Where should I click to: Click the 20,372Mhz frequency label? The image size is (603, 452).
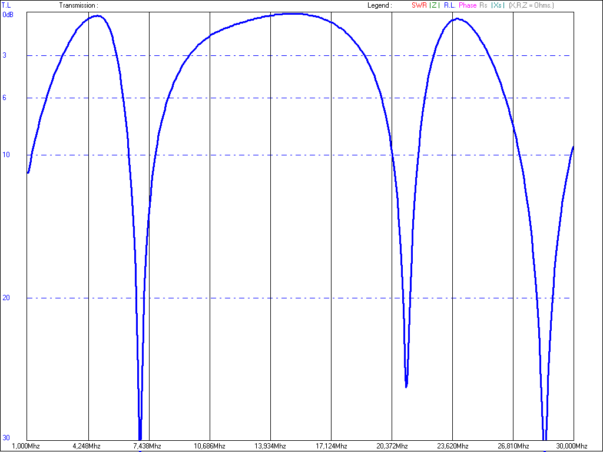pyautogui.click(x=392, y=446)
